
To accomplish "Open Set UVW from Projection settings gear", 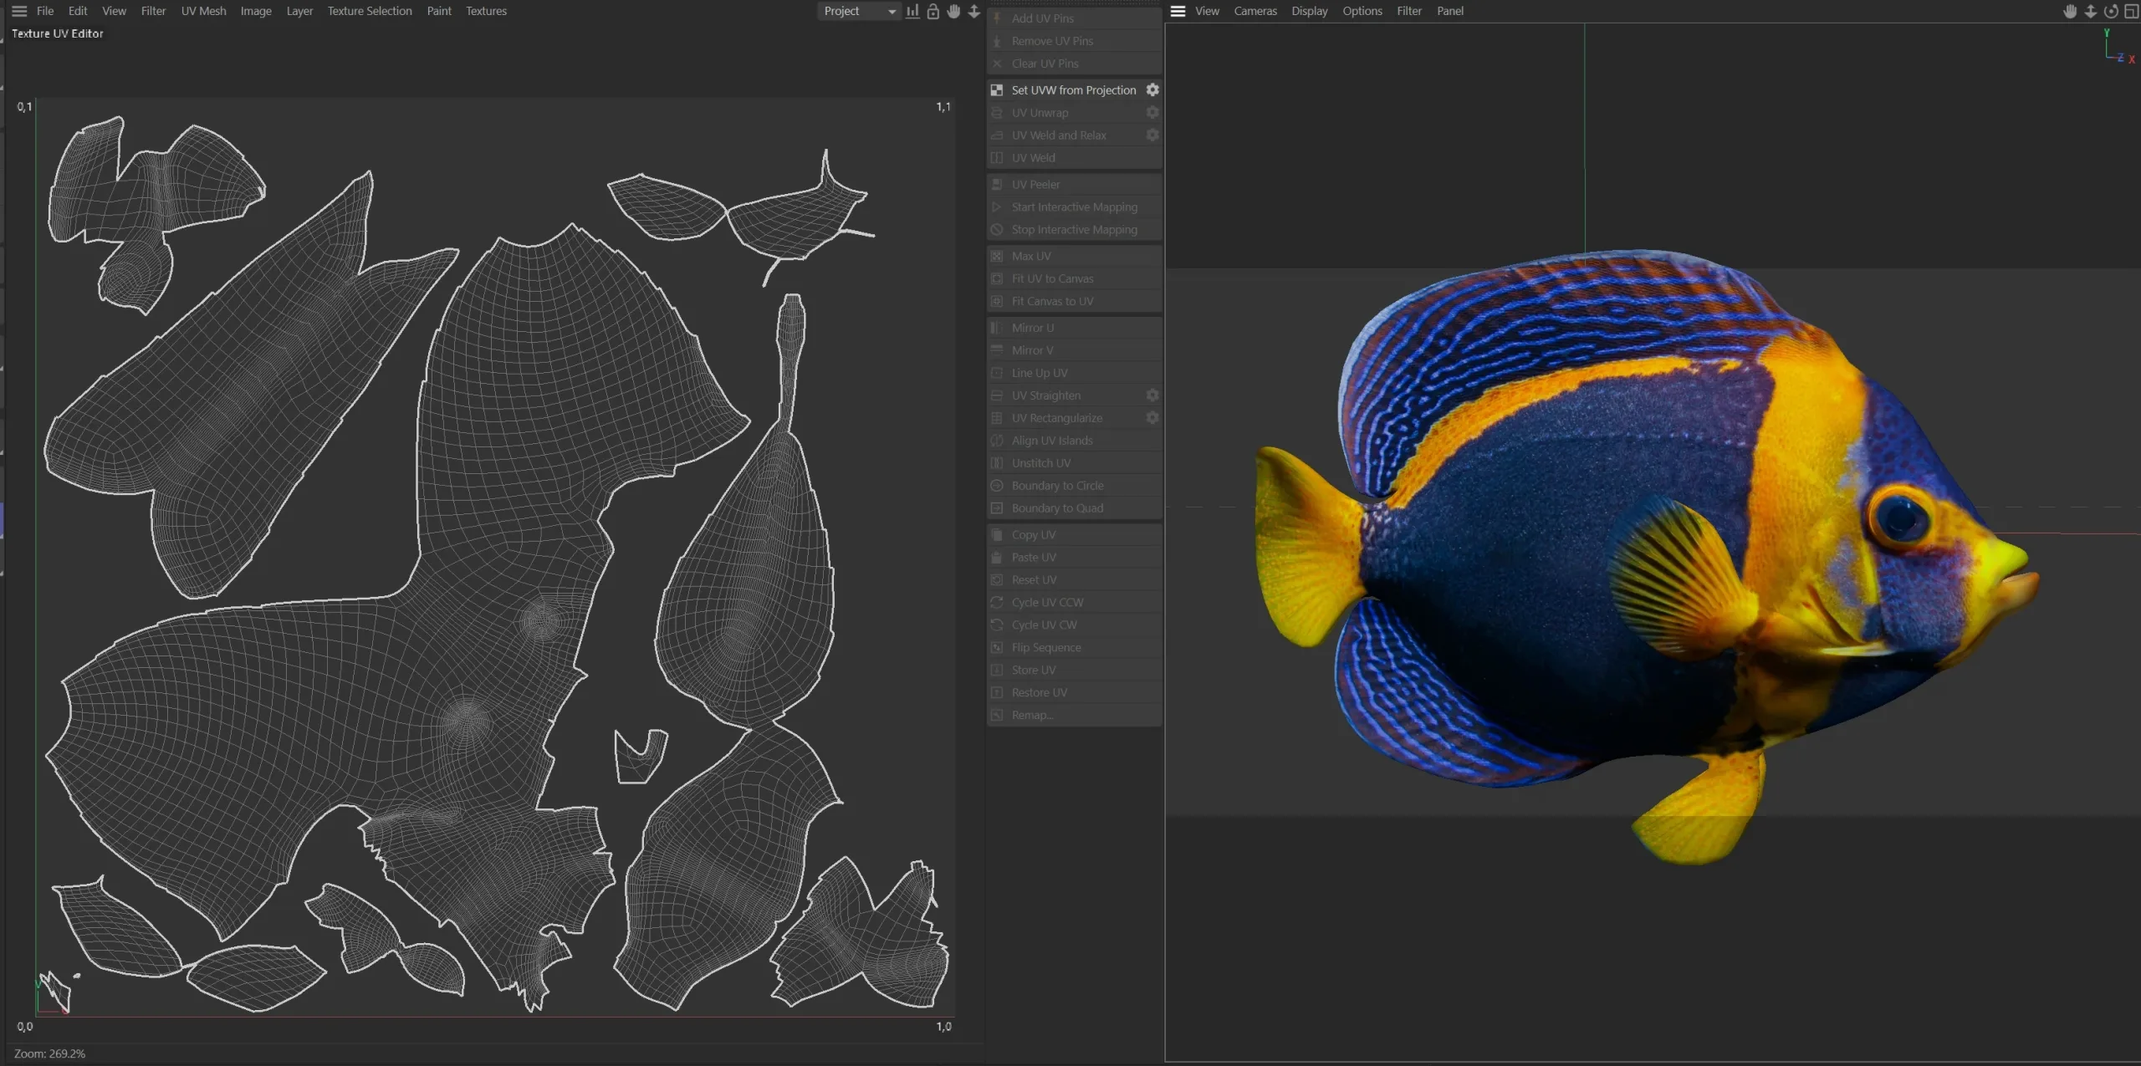I will pyautogui.click(x=1152, y=89).
